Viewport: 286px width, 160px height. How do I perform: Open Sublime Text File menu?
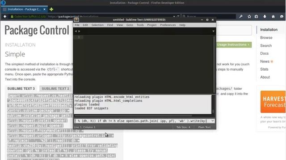point(77,25)
